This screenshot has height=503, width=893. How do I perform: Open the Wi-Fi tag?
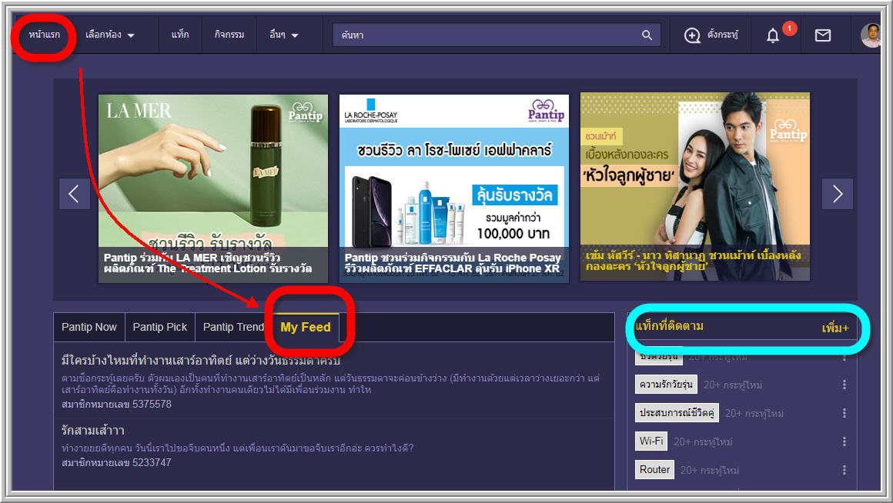pos(651,441)
